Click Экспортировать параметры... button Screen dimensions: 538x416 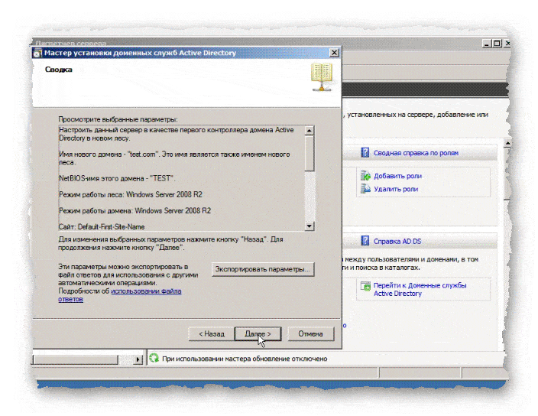pos(263,269)
